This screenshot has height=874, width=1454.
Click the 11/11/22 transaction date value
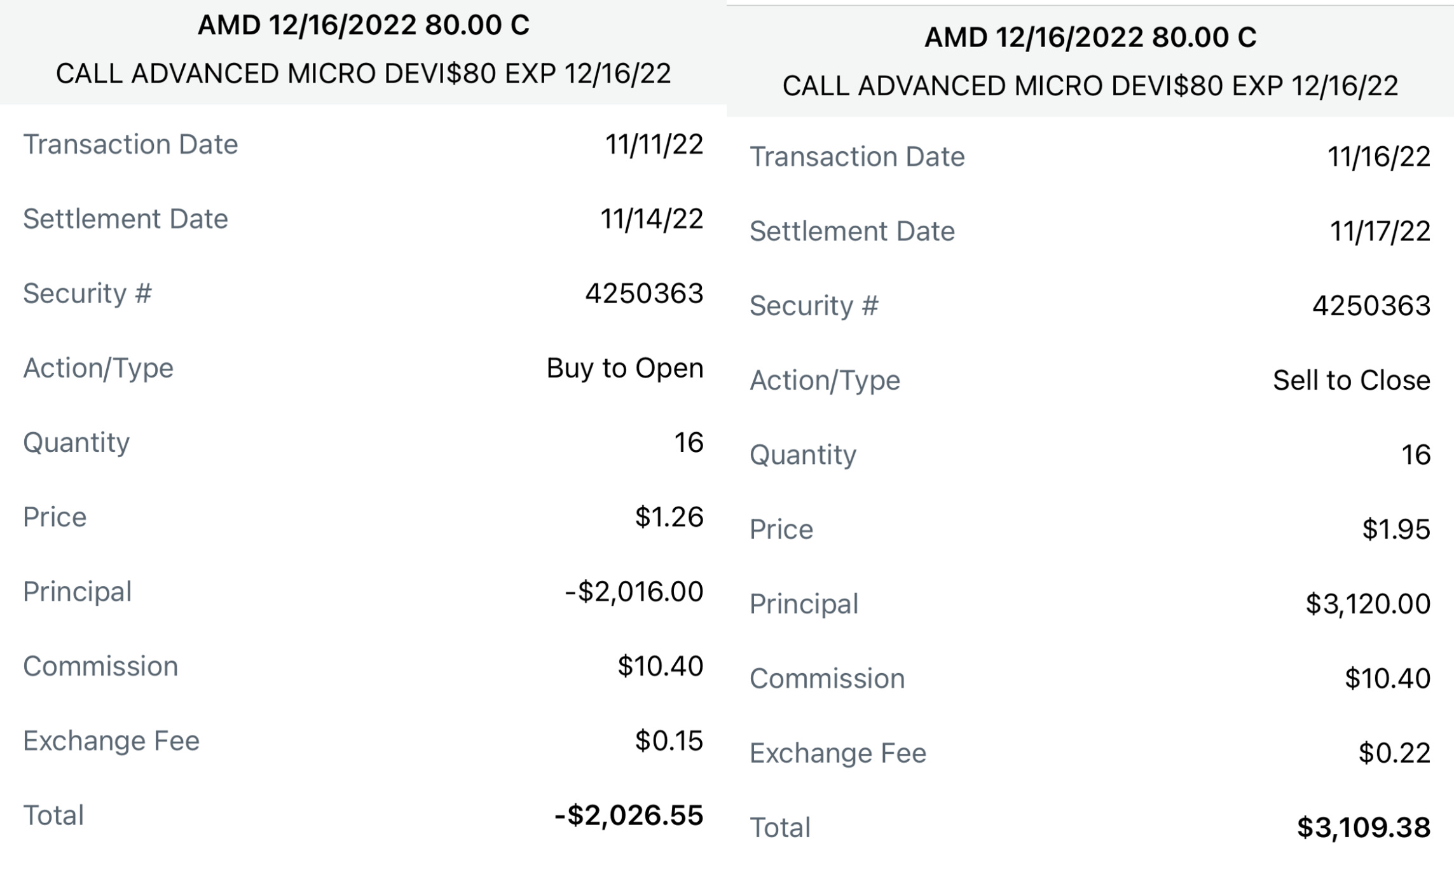[654, 144]
